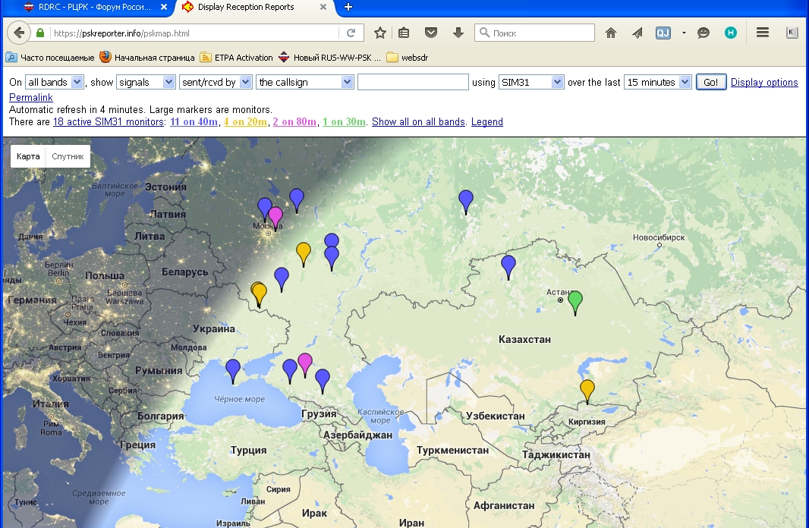Reload the page with the refresh icon
The height and width of the screenshot is (528, 809).
point(351,33)
